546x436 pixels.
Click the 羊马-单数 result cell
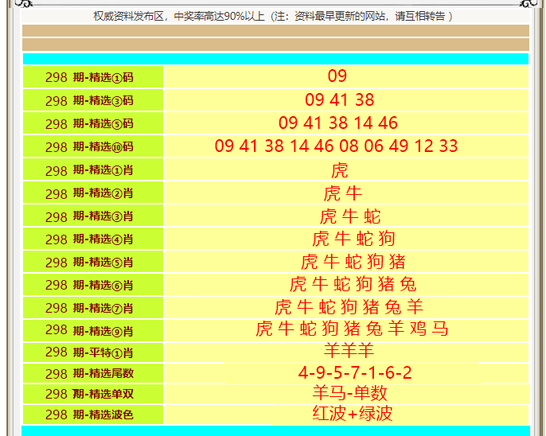pyautogui.click(x=349, y=394)
